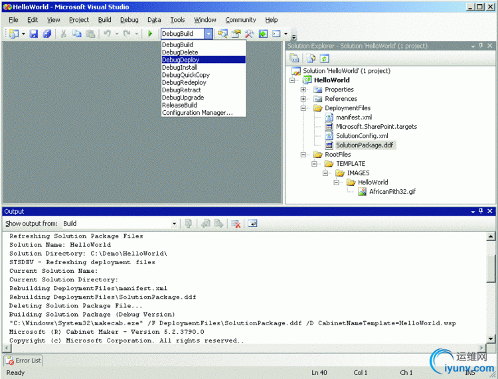498x379 pixels.
Task: Click the Save toolbar icon
Action: coord(34,33)
